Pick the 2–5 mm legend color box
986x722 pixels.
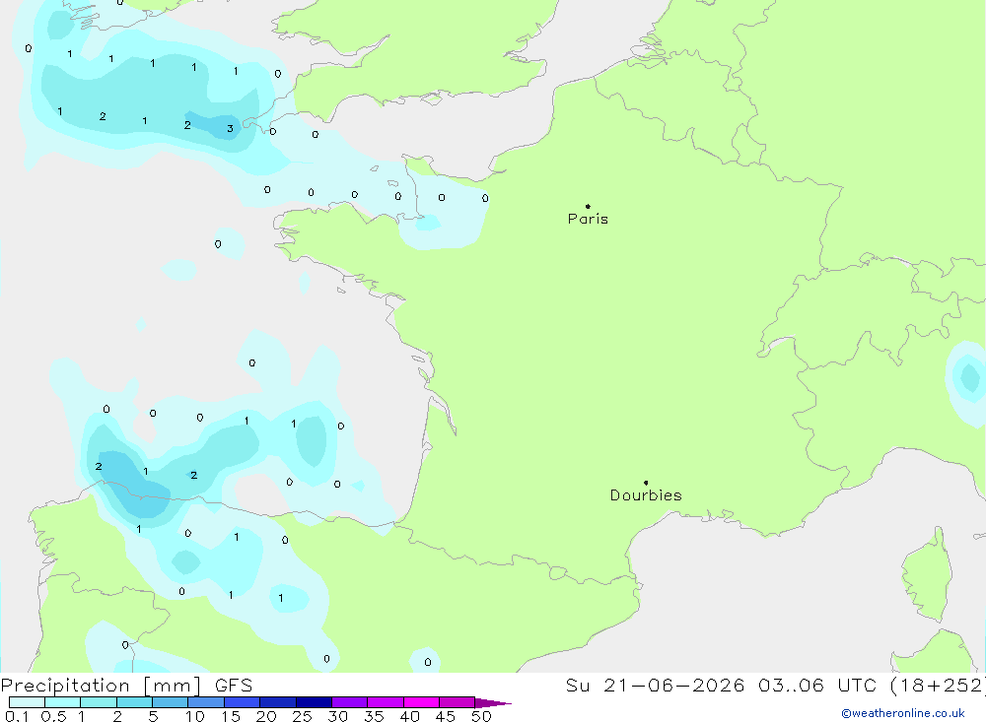point(134,702)
